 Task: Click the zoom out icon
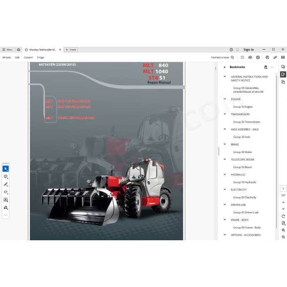pos(283,237)
